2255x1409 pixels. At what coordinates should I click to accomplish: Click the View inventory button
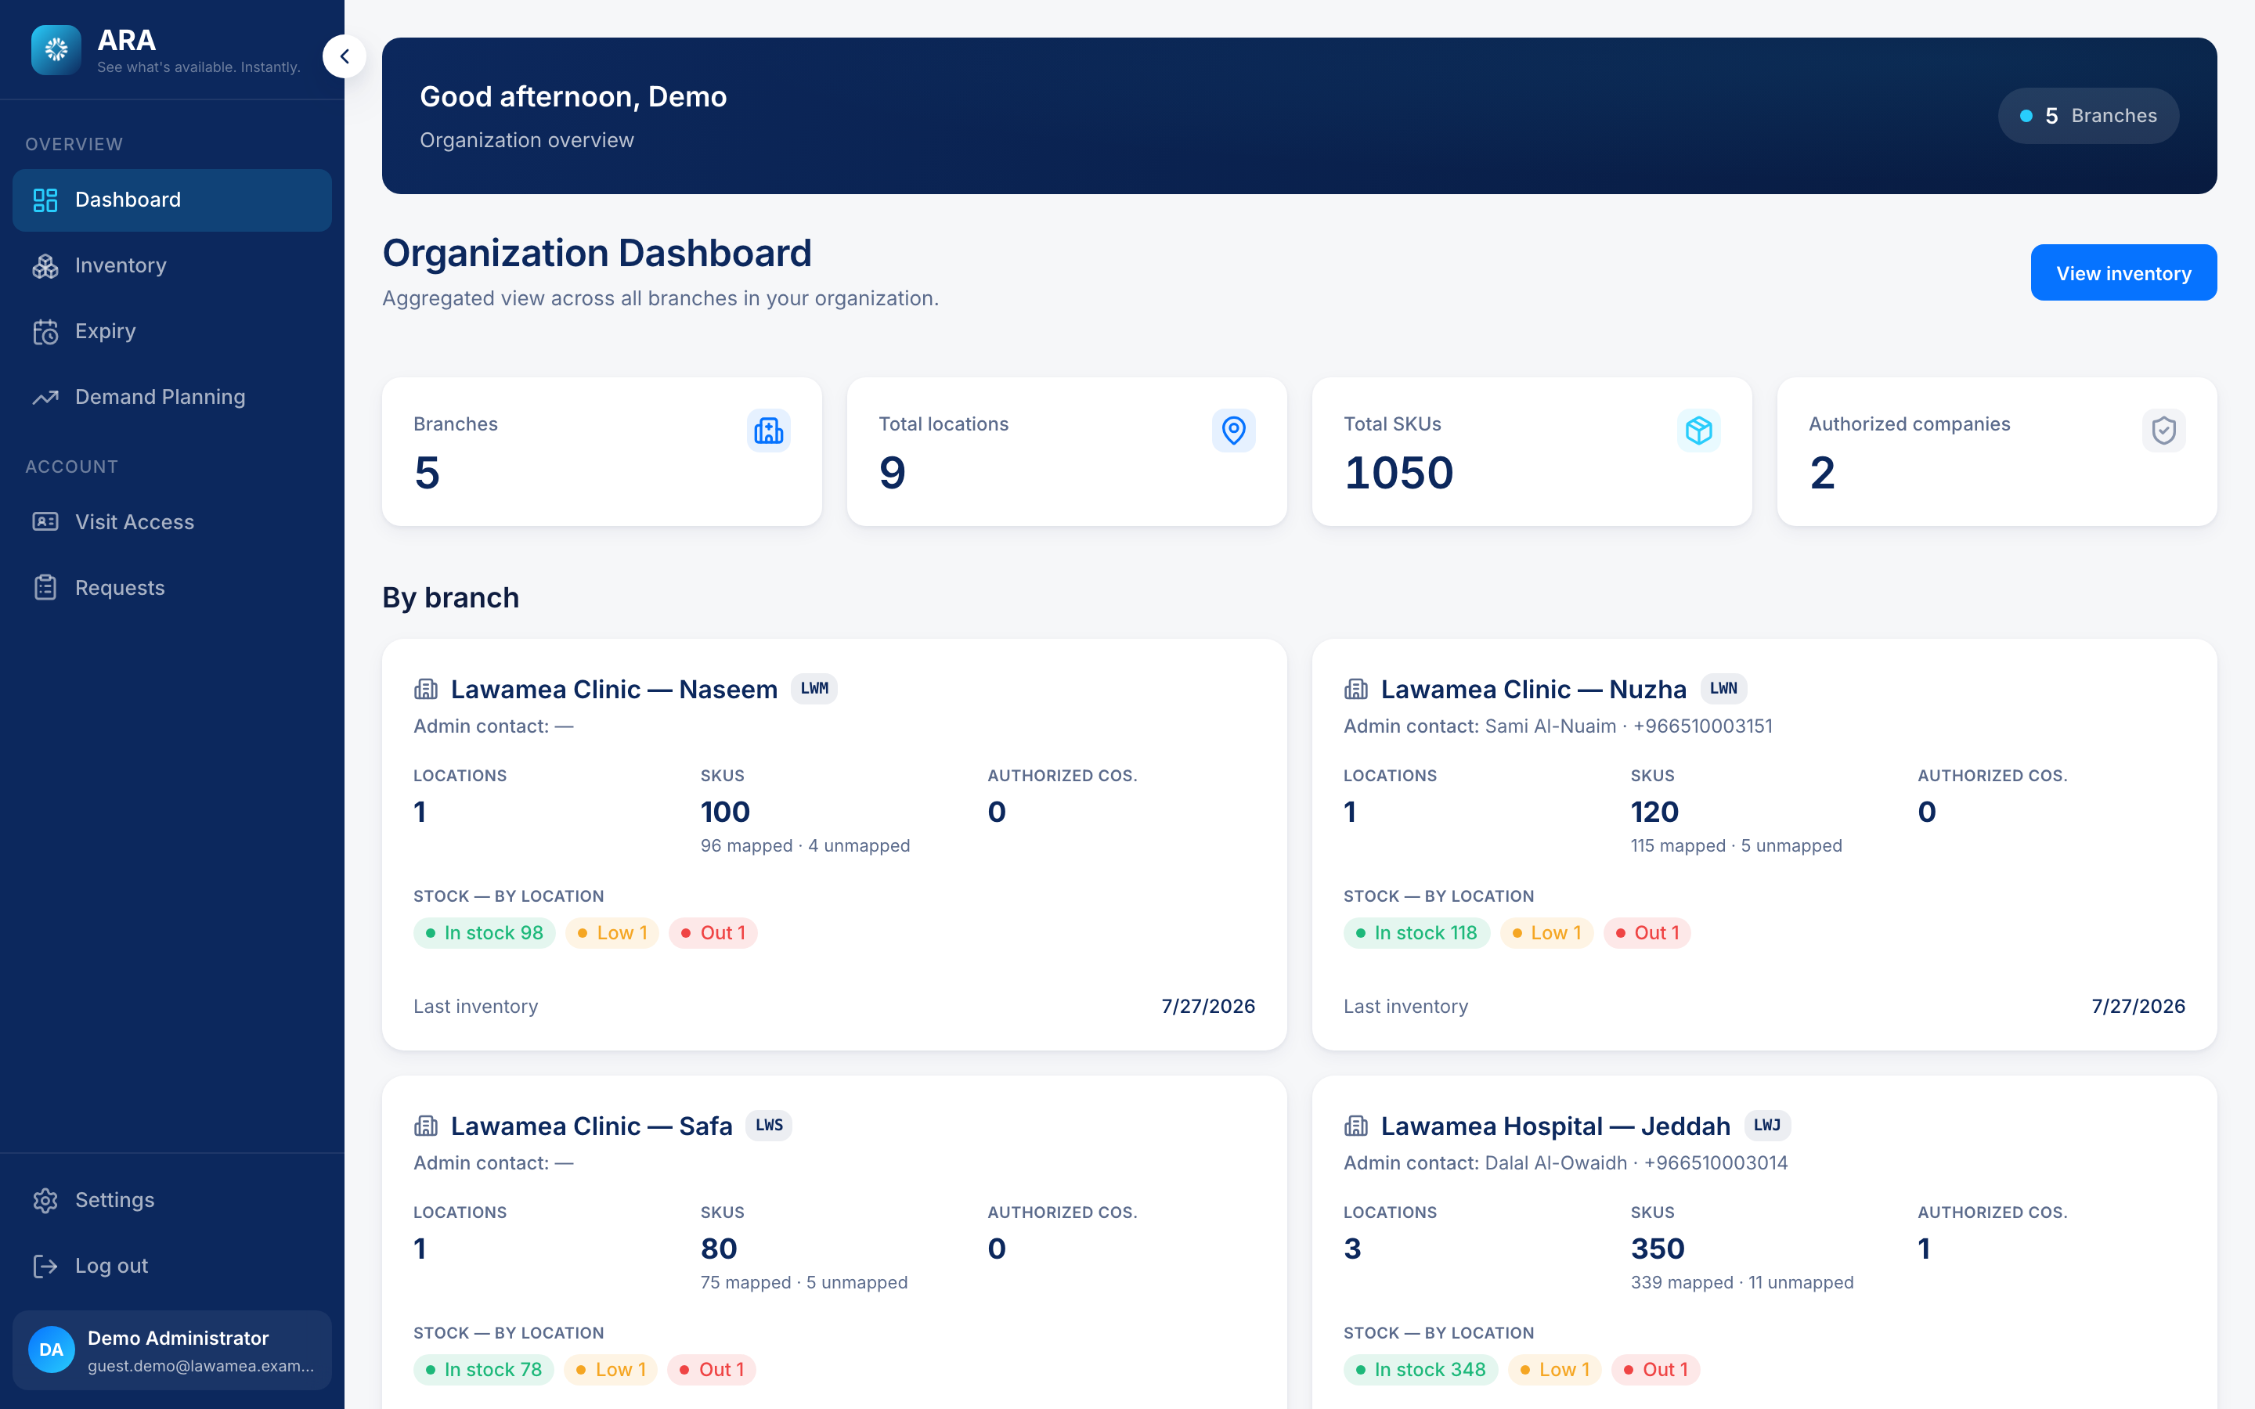click(x=2123, y=273)
